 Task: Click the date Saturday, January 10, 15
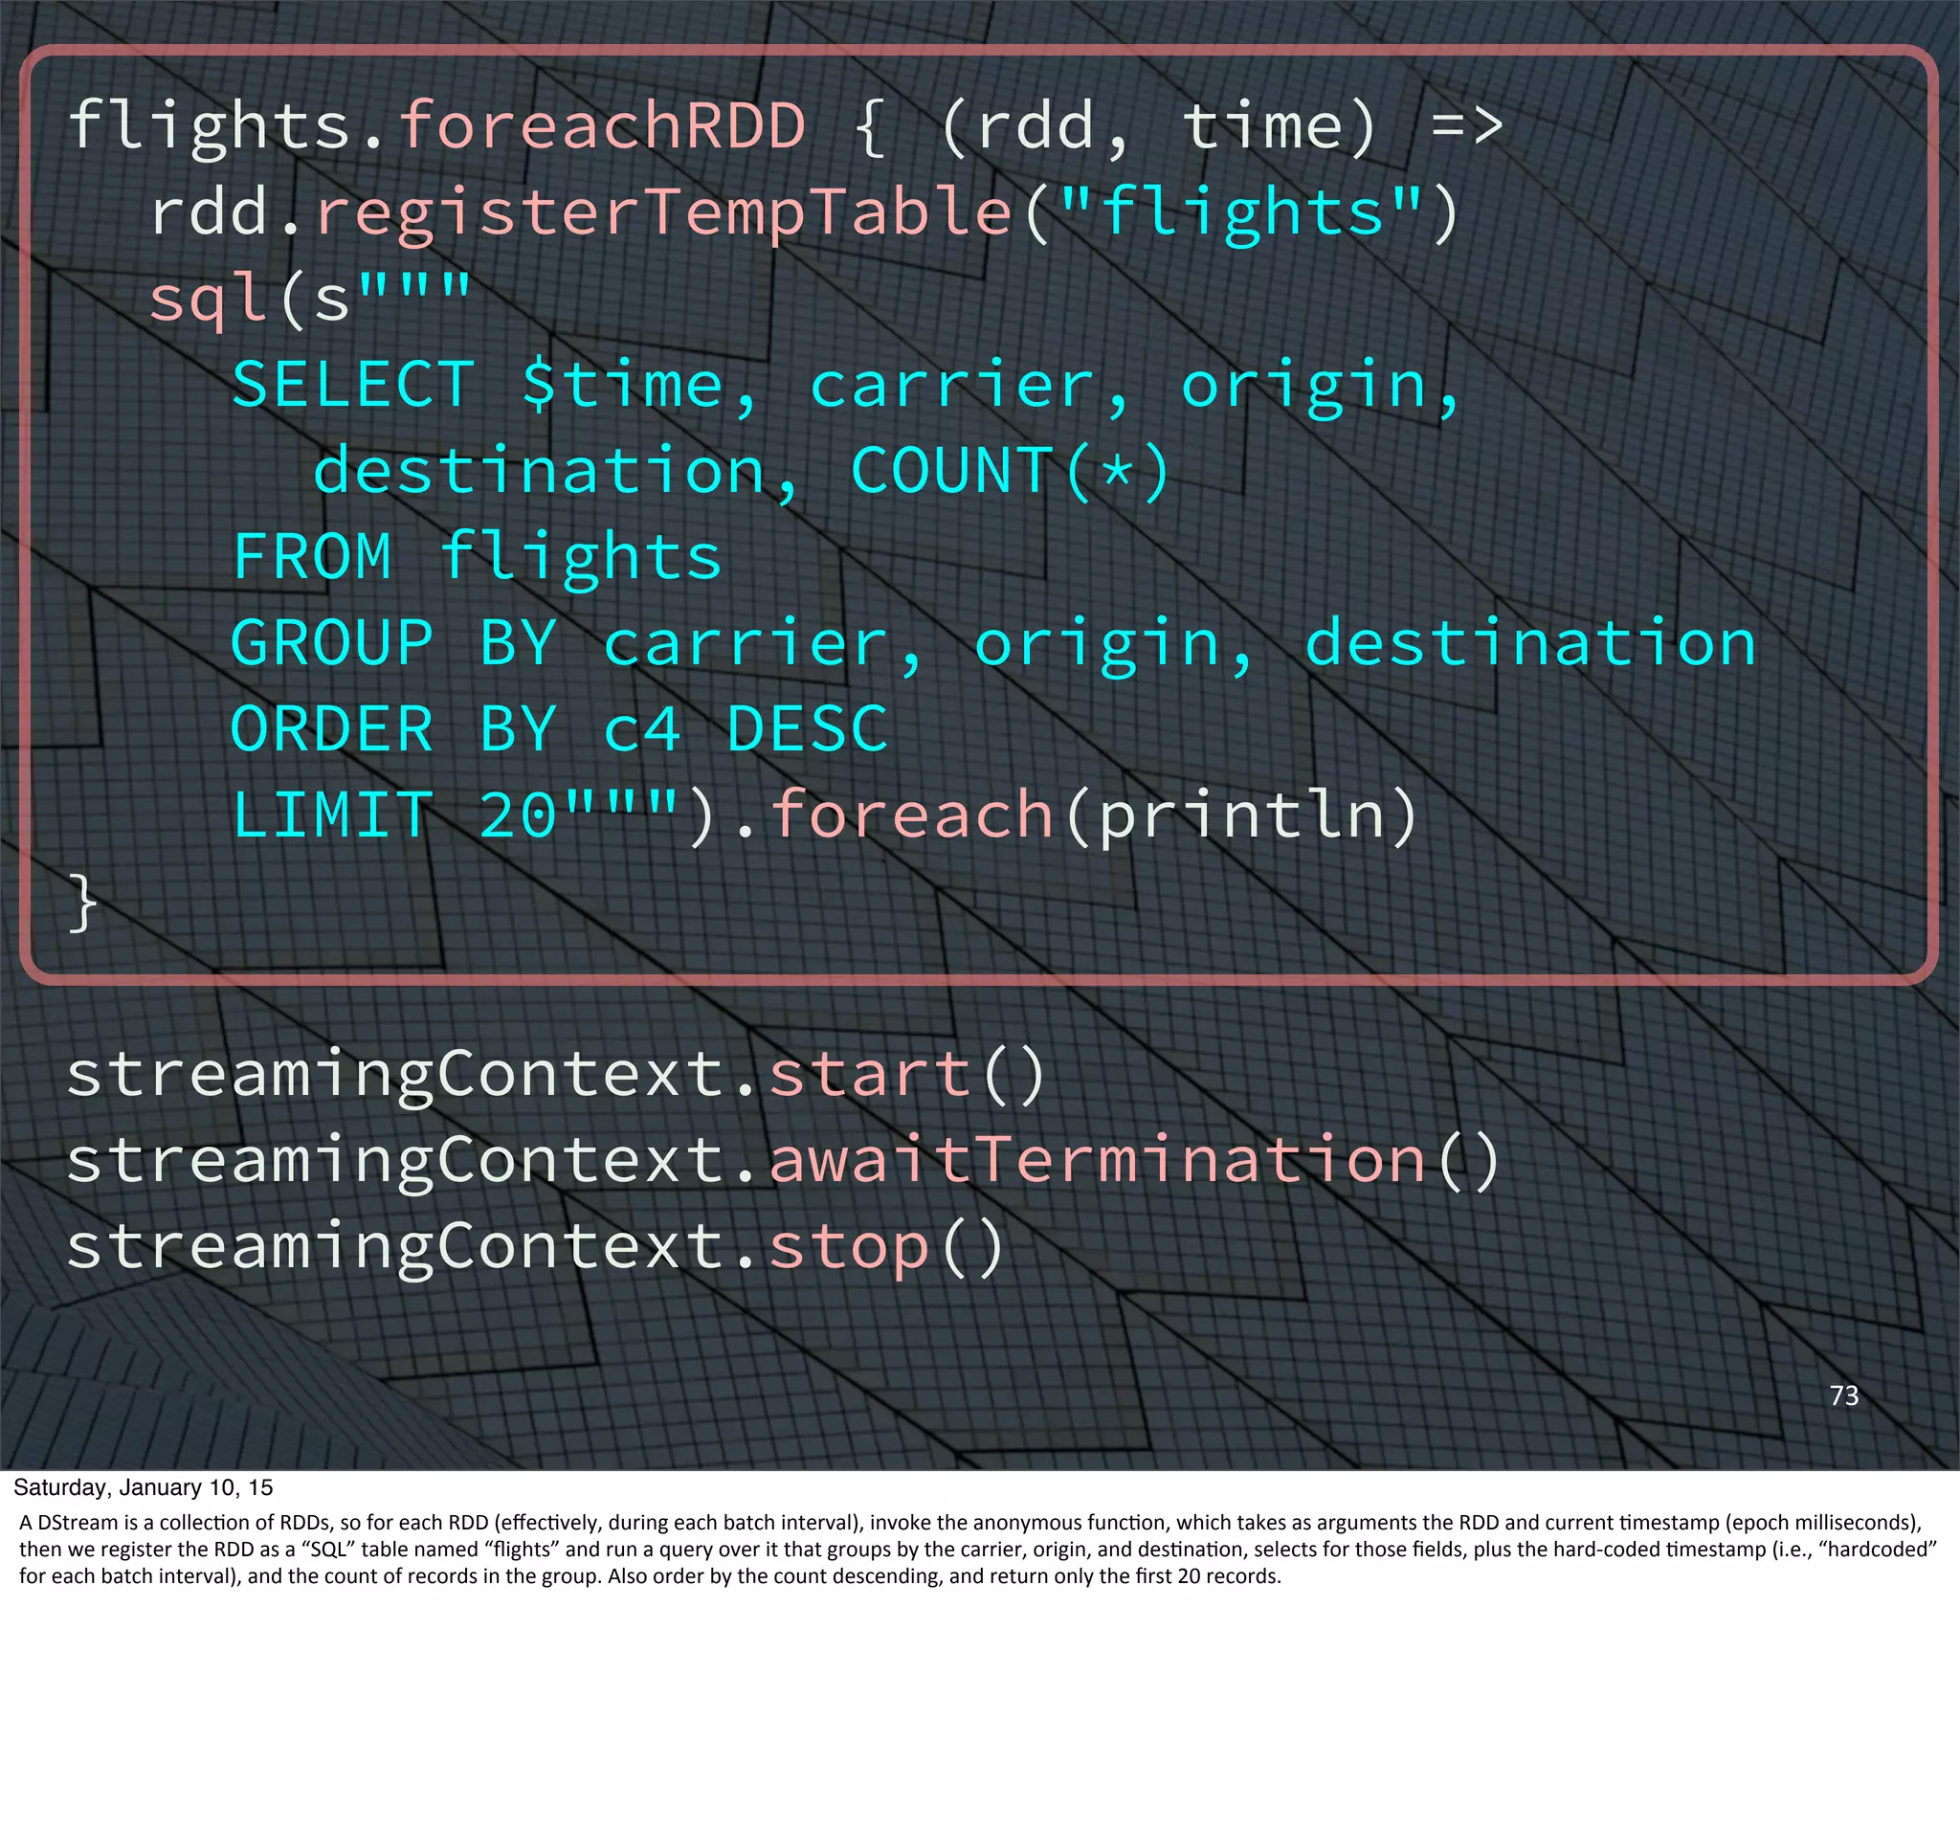pos(143,1487)
